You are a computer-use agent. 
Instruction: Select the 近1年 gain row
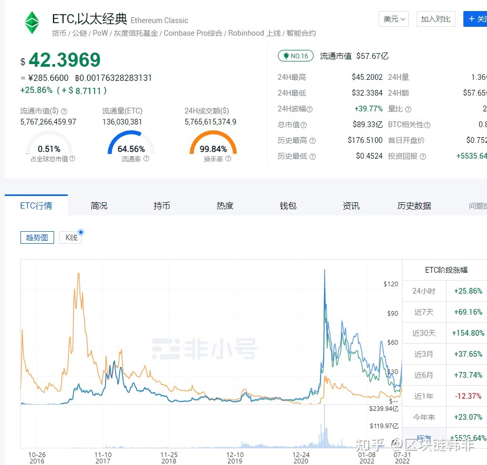pyautogui.click(x=445, y=396)
